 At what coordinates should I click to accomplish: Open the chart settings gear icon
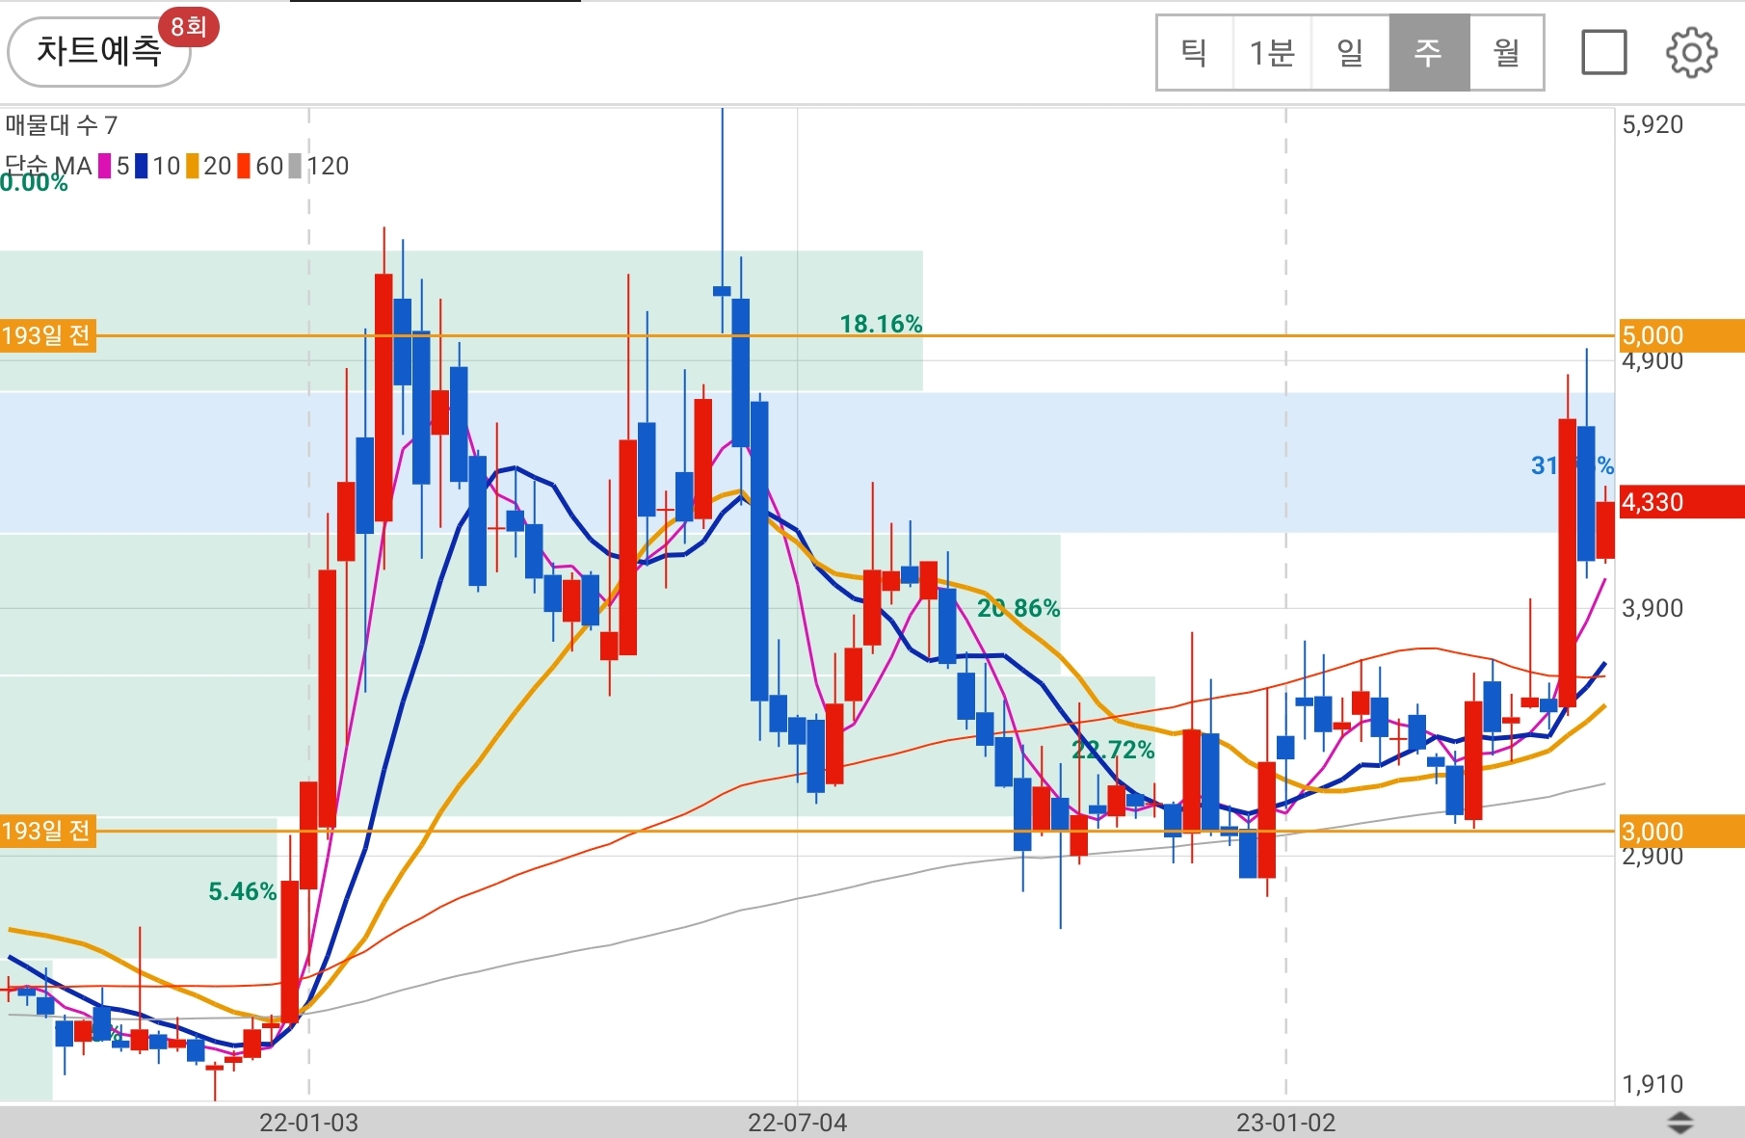[x=1691, y=52]
